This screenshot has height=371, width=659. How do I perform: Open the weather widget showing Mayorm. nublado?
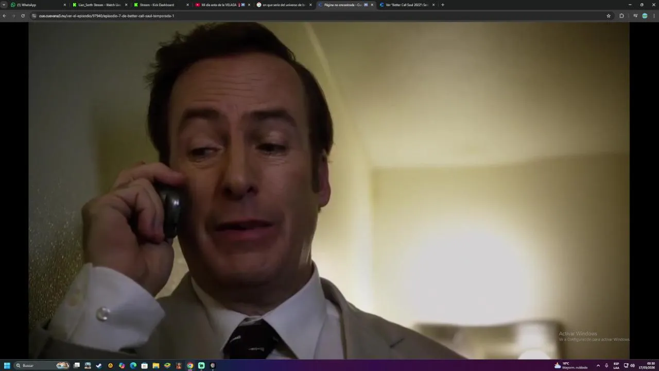pos(570,365)
